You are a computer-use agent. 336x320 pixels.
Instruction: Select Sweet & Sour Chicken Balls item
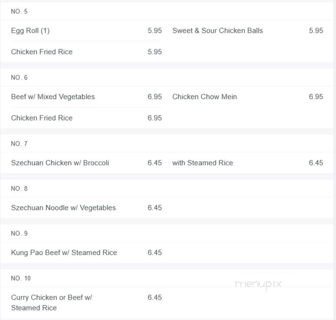coord(218,31)
